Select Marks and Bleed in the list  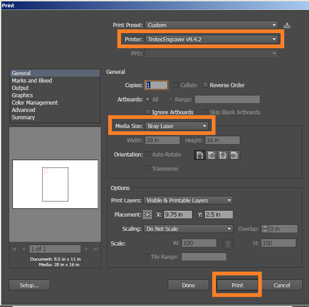(x=55, y=80)
